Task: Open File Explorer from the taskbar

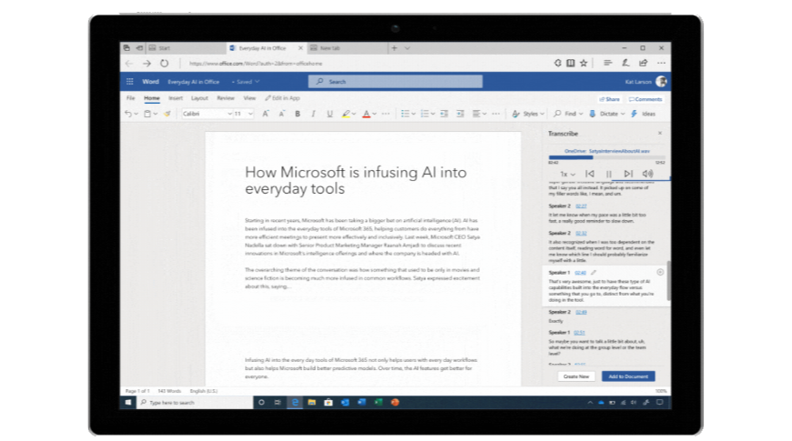Action: click(311, 402)
